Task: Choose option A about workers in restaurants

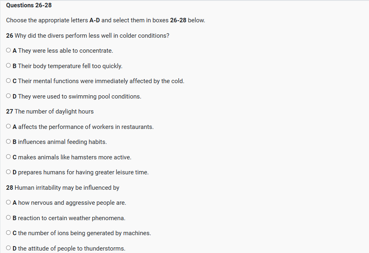Action: [x=9, y=127]
